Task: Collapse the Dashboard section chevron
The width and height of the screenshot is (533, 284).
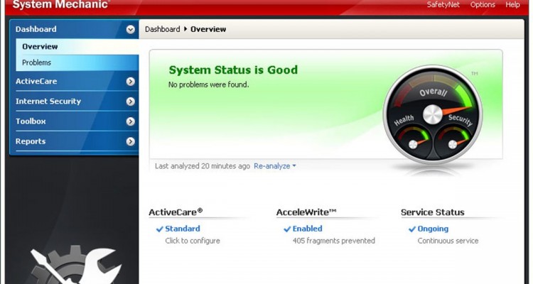Action: (131, 30)
